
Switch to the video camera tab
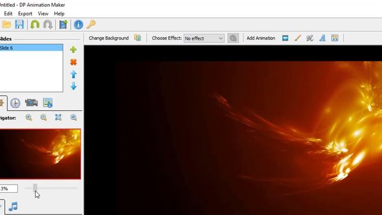[32, 103]
